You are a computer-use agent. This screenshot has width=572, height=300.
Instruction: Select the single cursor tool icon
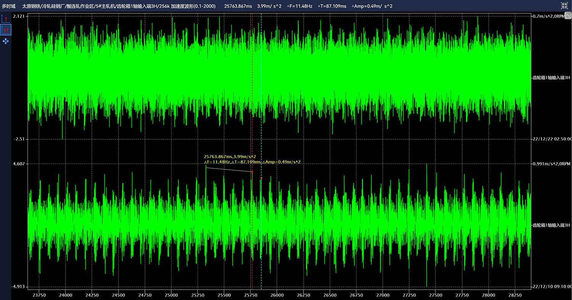[x=5, y=18]
